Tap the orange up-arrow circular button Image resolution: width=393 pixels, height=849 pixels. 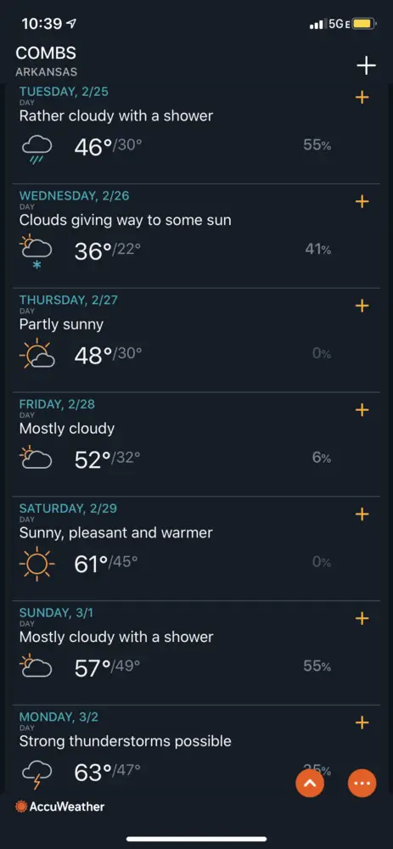pyautogui.click(x=310, y=783)
